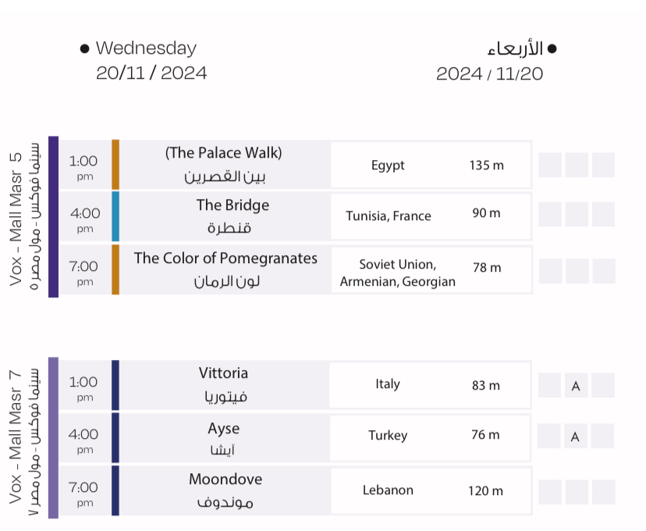
Task: Click the Vittoria film title
Action: [x=223, y=374]
